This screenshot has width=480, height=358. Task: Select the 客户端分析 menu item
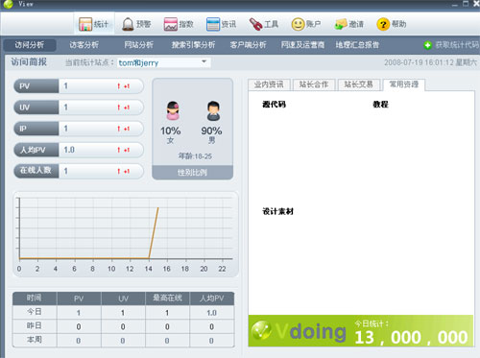248,45
